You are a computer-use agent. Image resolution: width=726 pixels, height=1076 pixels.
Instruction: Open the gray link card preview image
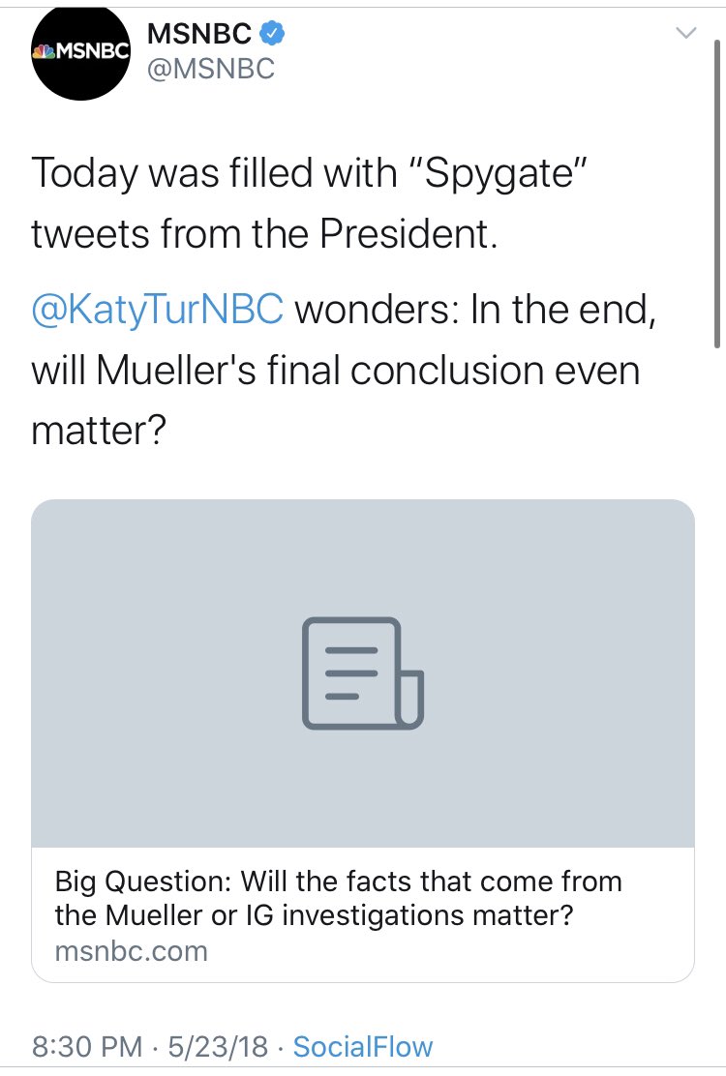coord(363,673)
